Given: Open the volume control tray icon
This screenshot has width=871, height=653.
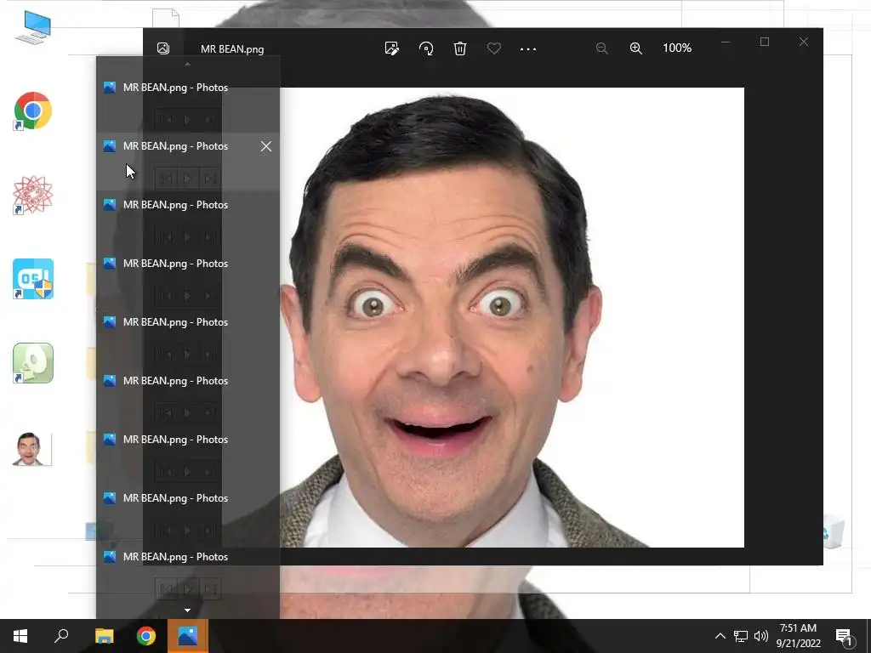Looking at the screenshot, I should (761, 636).
